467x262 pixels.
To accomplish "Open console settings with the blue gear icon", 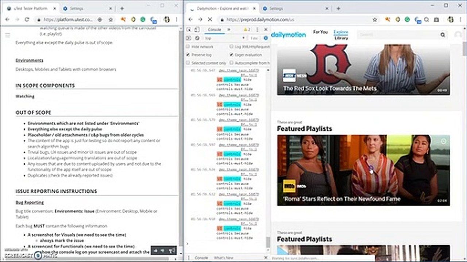I will (x=266, y=38).
